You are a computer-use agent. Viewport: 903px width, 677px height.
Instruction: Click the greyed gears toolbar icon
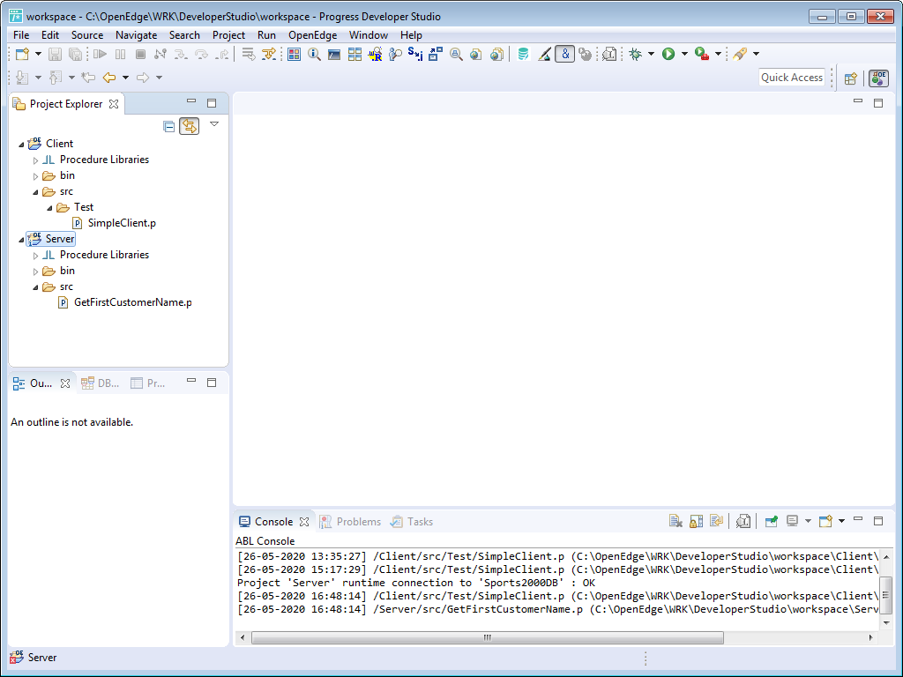(586, 54)
